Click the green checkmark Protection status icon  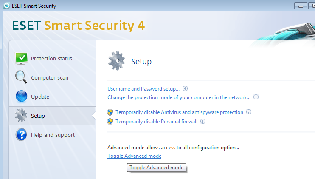coord(22,59)
